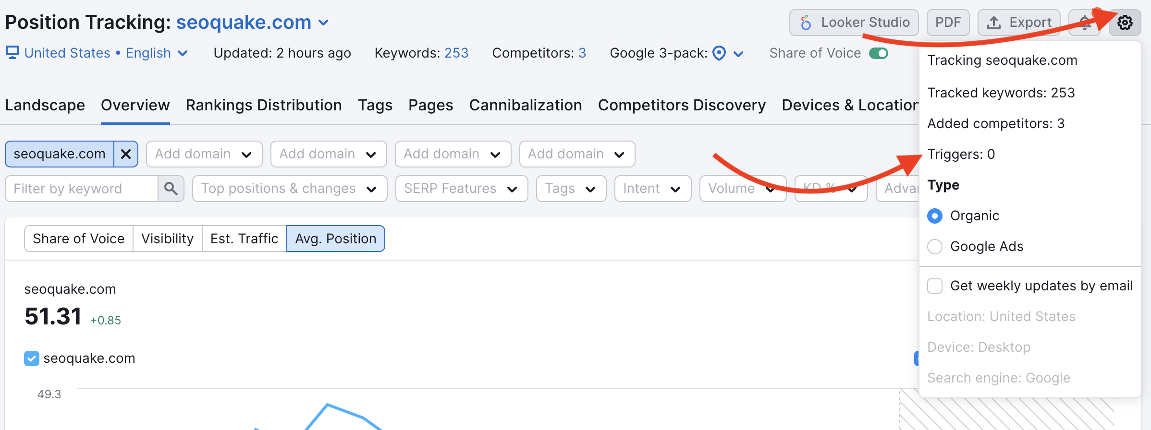Switch to Landscape tab
This screenshot has width=1151, height=430.
(45, 105)
